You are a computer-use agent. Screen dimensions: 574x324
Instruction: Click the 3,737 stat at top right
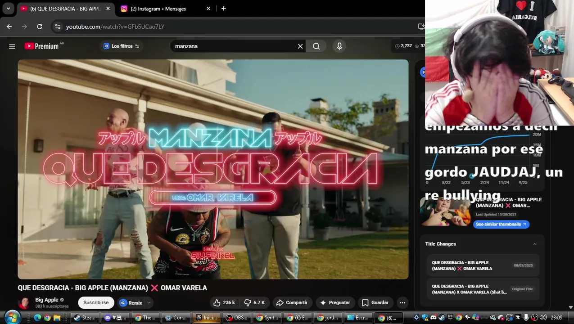403,46
